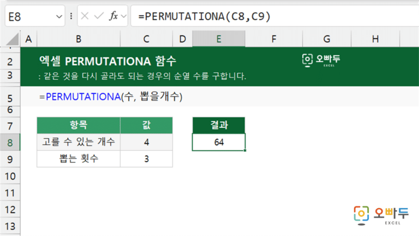Select row 6 header
The width and height of the screenshot is (419, 236).
click(x=10, y=111)
